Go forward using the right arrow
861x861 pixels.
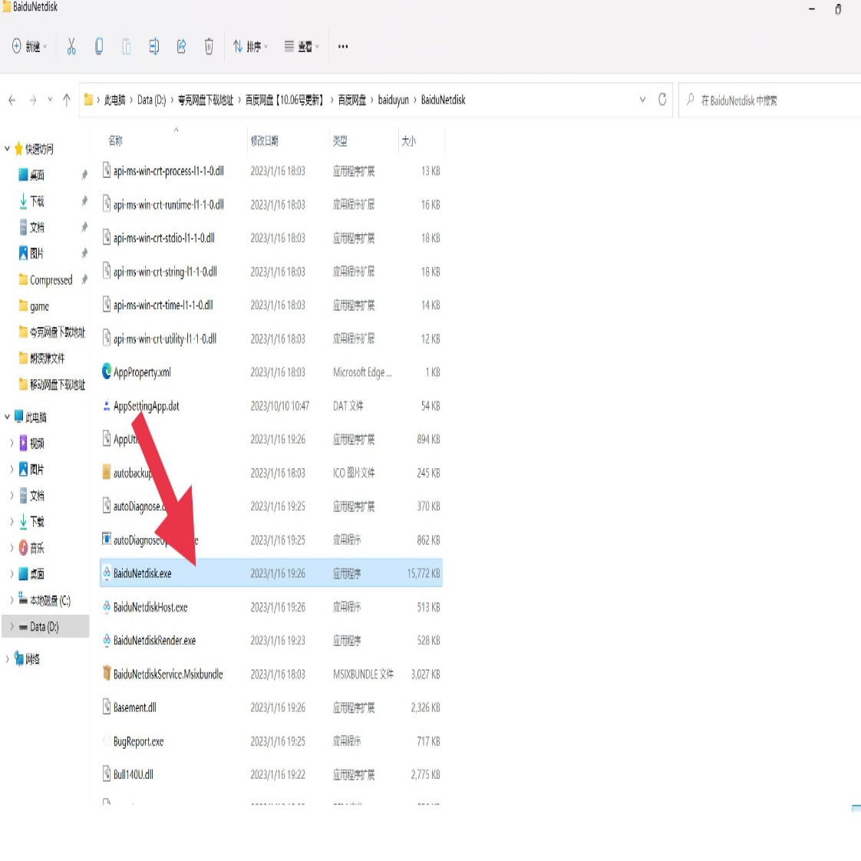[33, 100]
